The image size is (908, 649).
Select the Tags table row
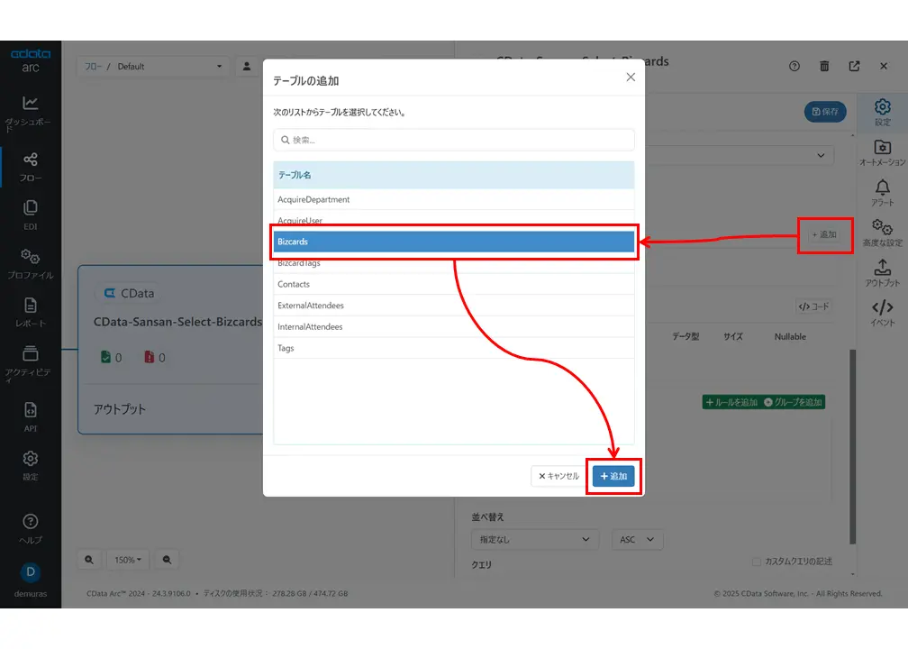click(453, 348)
